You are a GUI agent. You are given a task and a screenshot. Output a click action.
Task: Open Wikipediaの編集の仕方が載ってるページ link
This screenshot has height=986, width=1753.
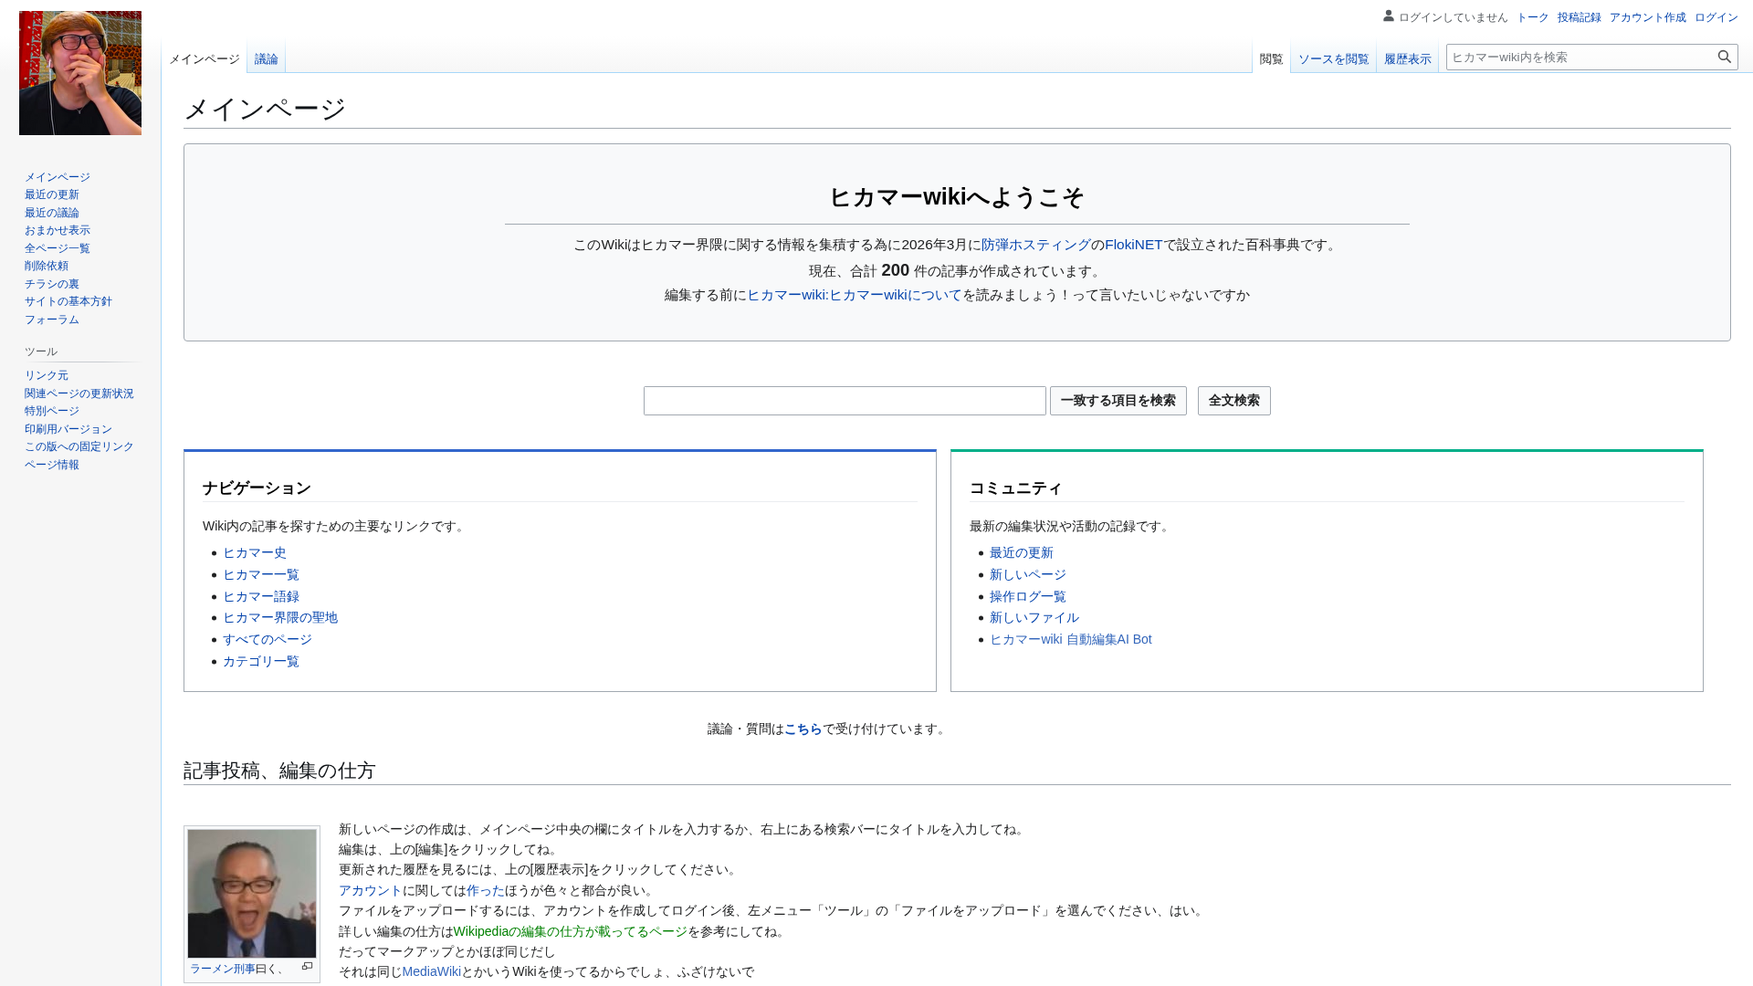(x=571, y=931)
